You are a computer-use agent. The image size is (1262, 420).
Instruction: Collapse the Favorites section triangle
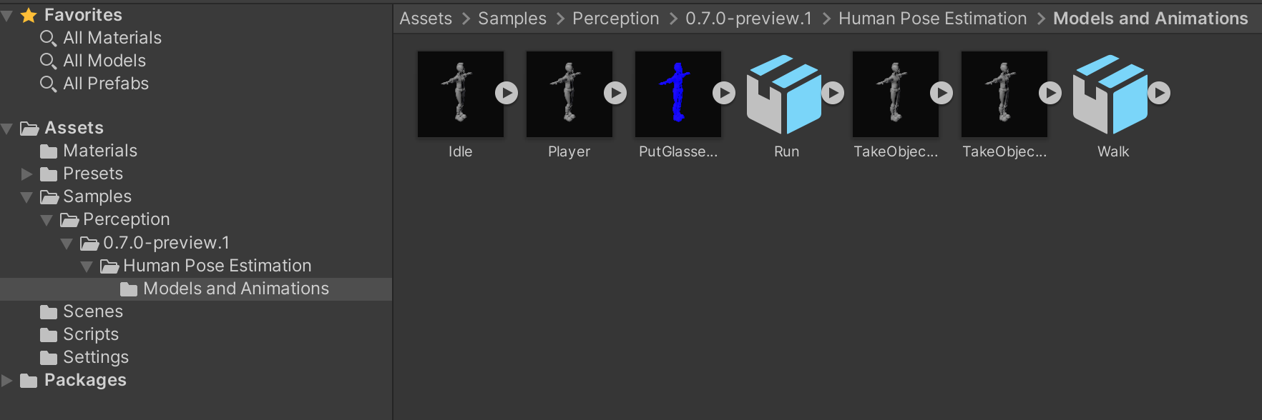(7, 16)
